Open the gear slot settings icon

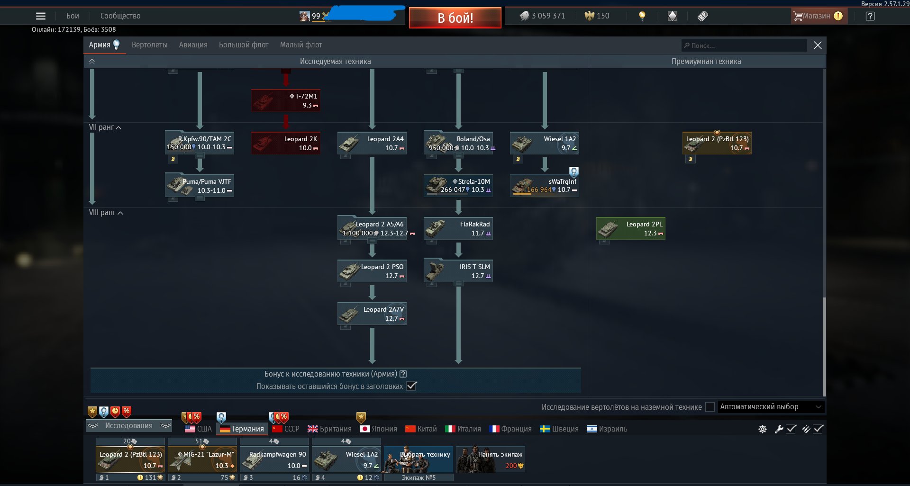point(762,429)
